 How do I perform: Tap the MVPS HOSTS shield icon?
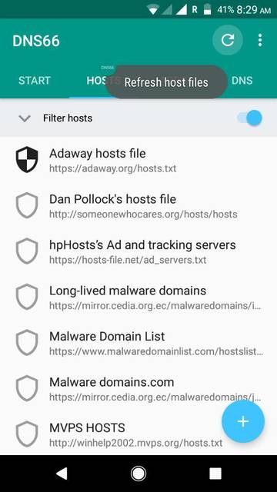pos(27,434)
